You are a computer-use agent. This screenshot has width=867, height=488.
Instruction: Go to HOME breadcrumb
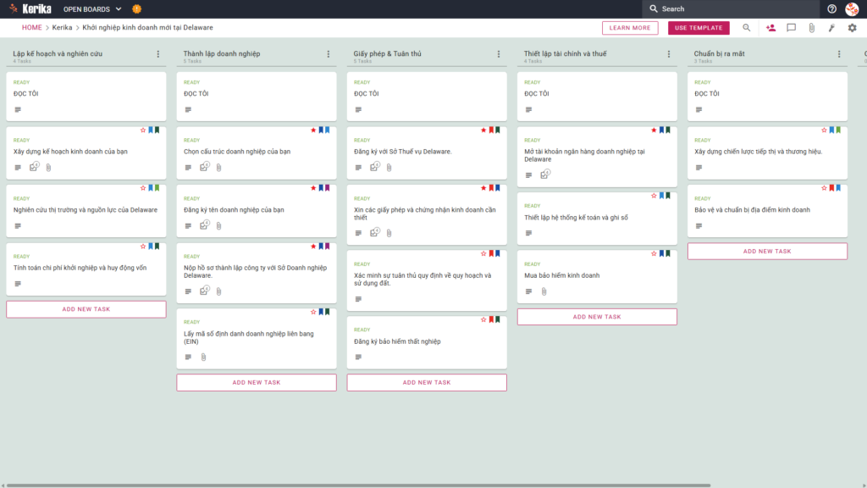pyautogui.click(x=31, y=28)
